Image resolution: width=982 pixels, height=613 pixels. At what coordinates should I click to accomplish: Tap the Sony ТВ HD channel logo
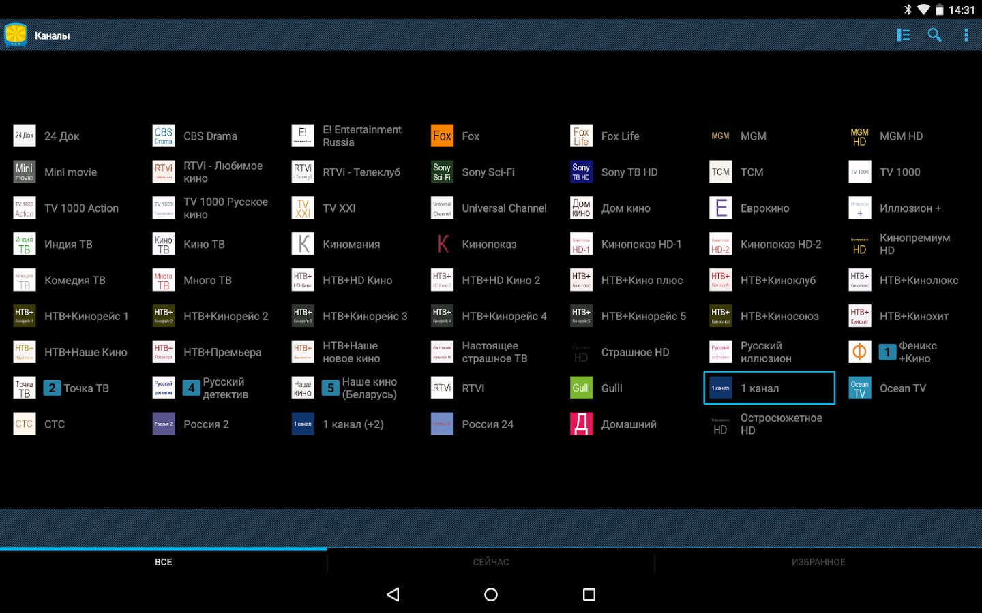581,172
